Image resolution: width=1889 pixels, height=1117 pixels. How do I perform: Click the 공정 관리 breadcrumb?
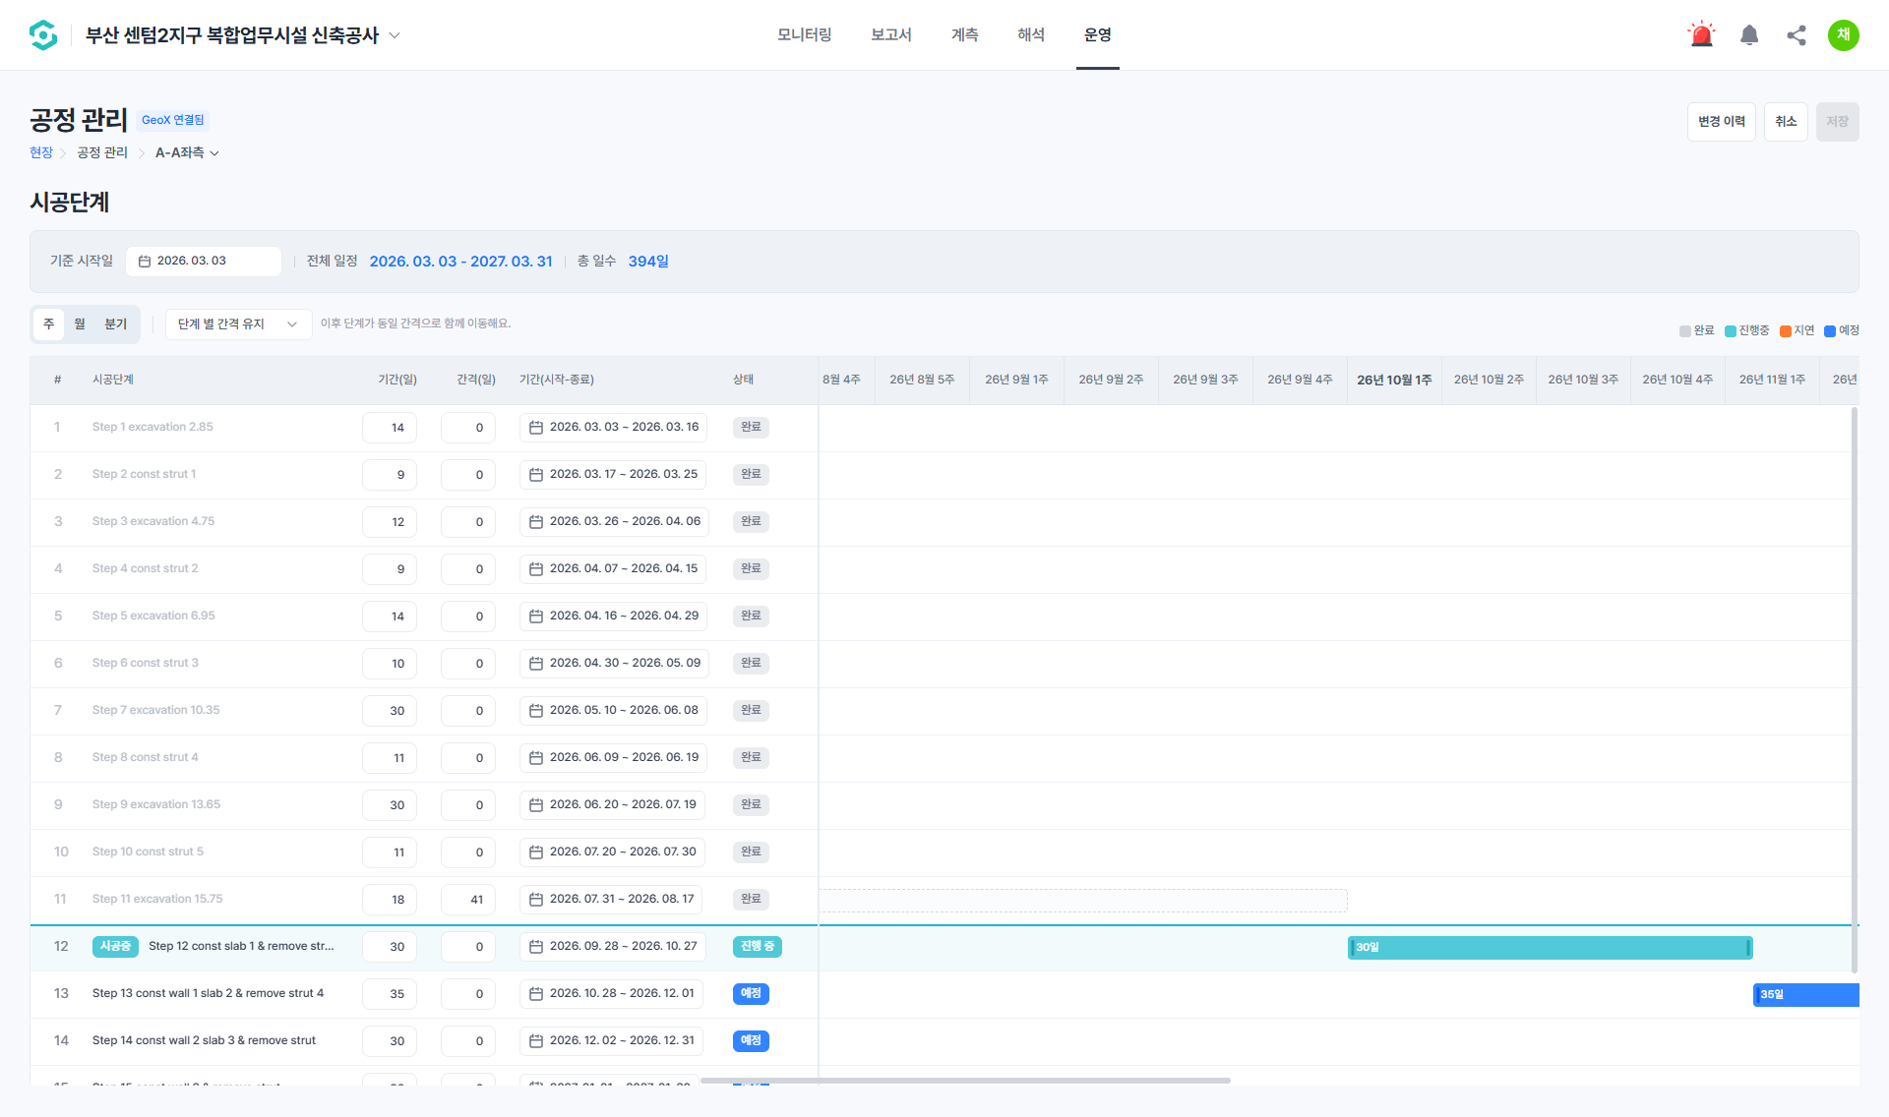[102, 153]
